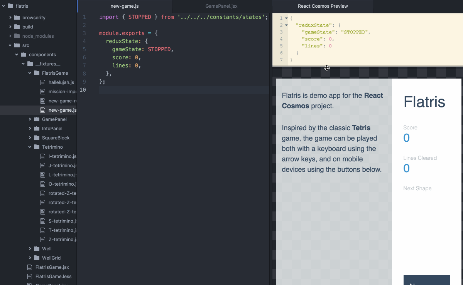Click the mission-impossible file icon

pyautogui.click(x=43, y=92)
